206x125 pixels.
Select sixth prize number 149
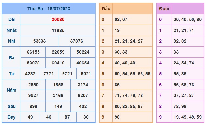pos(58,106)
